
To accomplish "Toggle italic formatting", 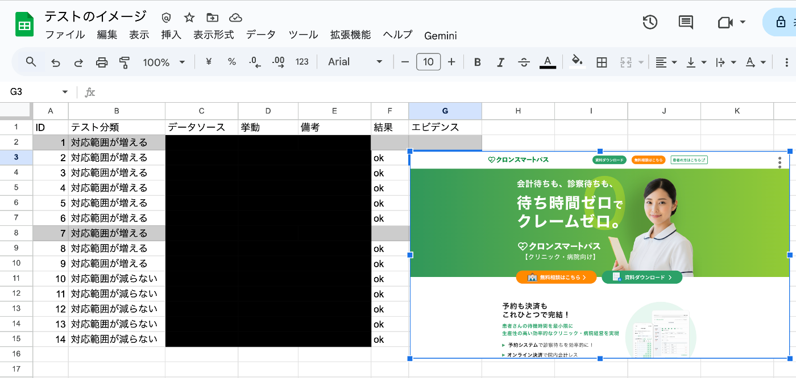I will [501, 62].
